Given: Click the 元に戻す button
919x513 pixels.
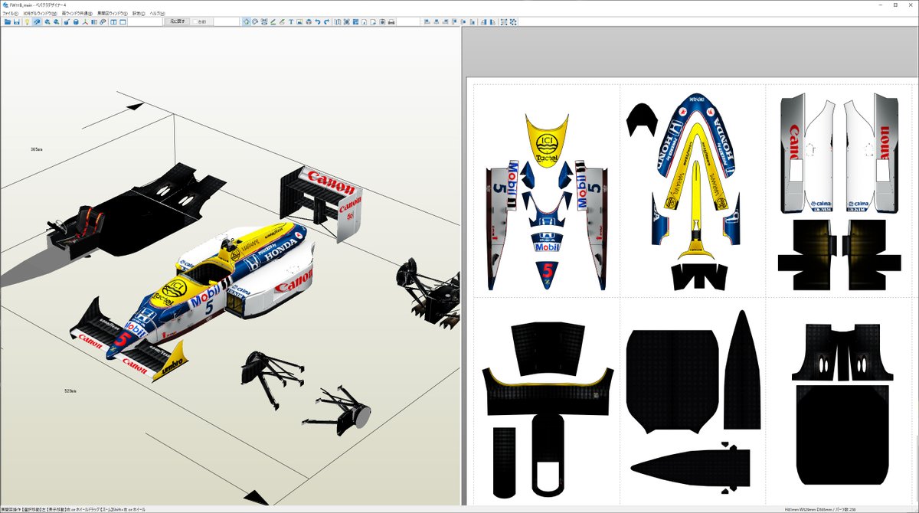Looking at the screenshot, I should point(178,21).
